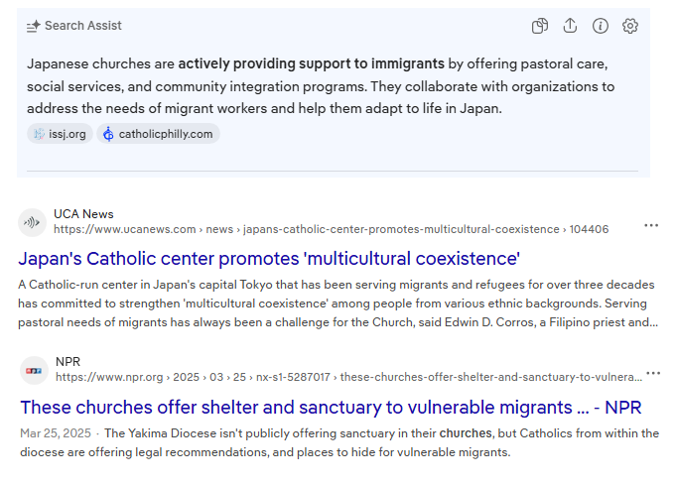675x486 pixels.
Task: Click the UCA News site name
Action: (83, 214)
